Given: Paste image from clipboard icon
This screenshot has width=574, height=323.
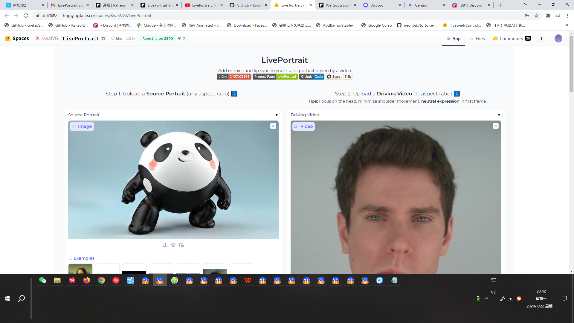Looking at the screenshot, I should 181,245.
